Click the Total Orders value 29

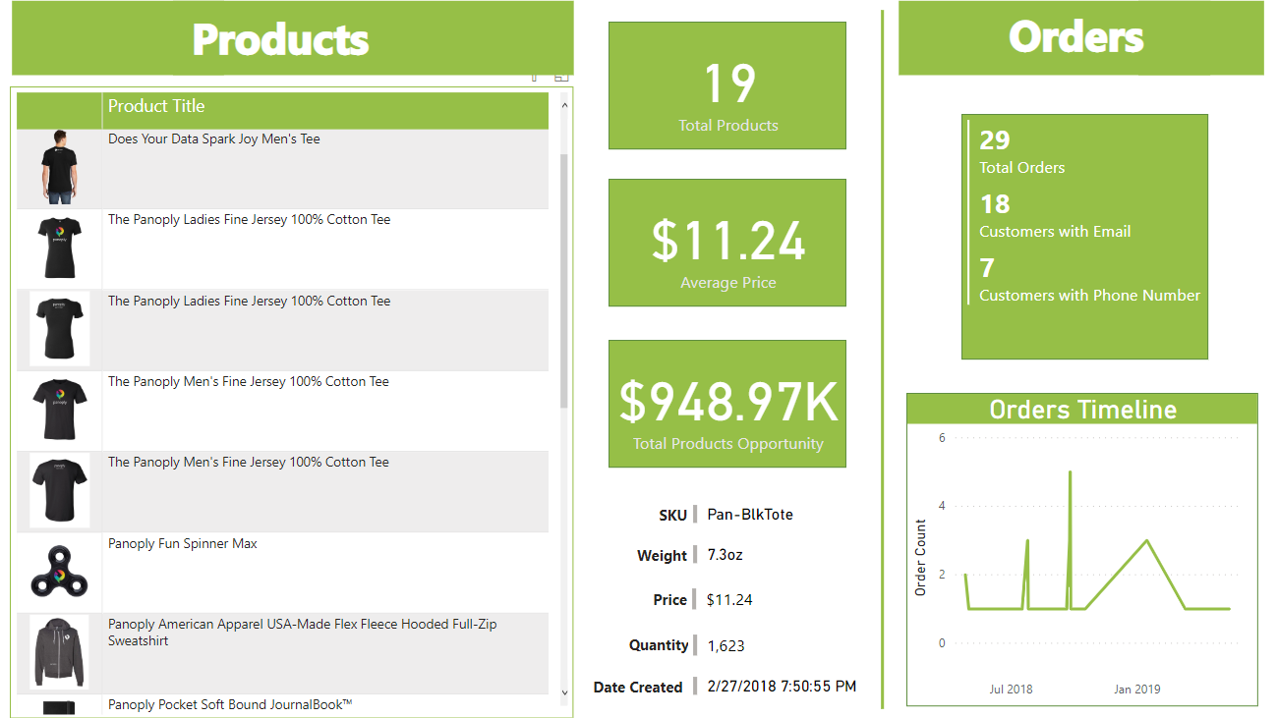995,140
